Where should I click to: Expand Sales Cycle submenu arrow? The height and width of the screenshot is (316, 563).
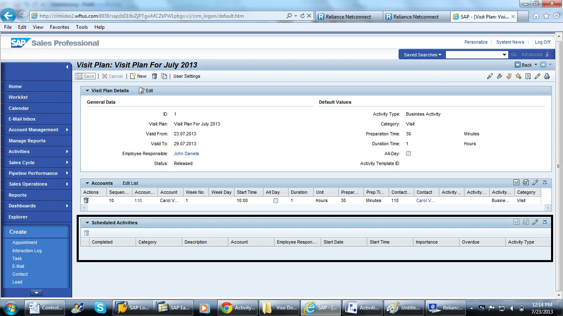pos(67,163)
